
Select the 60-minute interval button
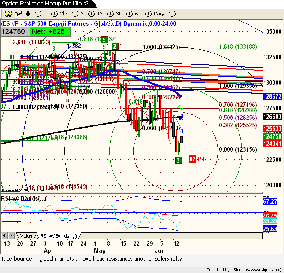tap(135, 14)
